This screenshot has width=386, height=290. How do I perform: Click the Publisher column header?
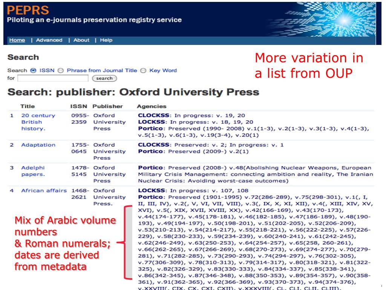[107, 106]
